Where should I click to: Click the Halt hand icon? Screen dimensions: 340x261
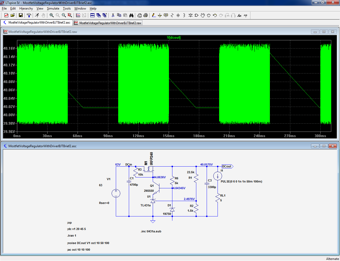(43, 15)
